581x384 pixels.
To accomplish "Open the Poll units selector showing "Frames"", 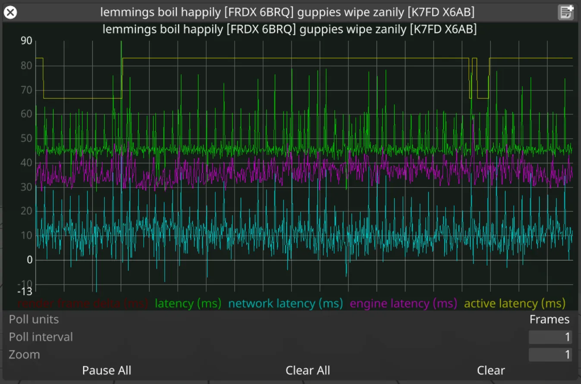I will (550, 319).
